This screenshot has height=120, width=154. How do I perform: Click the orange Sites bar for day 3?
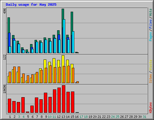click(x=19, y=75)
